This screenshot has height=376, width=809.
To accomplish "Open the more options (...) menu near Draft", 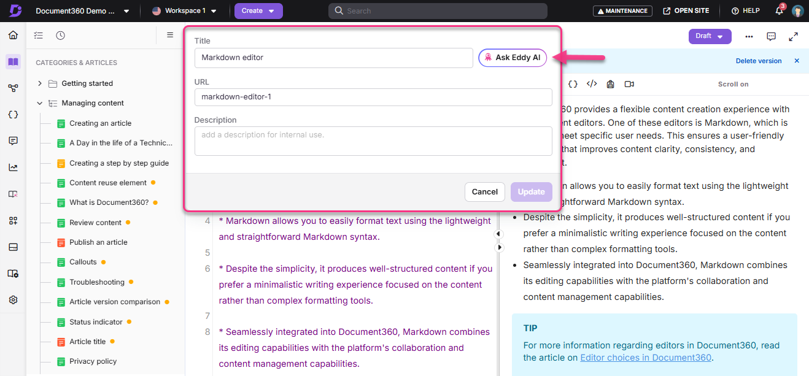I will [x=749, y=37].
